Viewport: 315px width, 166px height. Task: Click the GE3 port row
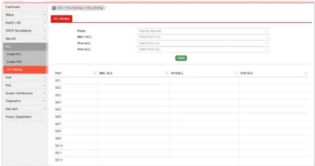[181, 95]
